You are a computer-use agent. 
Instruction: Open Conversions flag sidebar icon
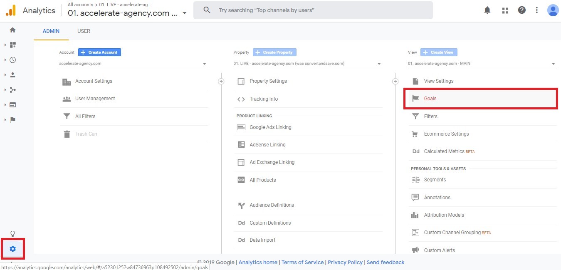pos(12,120)
